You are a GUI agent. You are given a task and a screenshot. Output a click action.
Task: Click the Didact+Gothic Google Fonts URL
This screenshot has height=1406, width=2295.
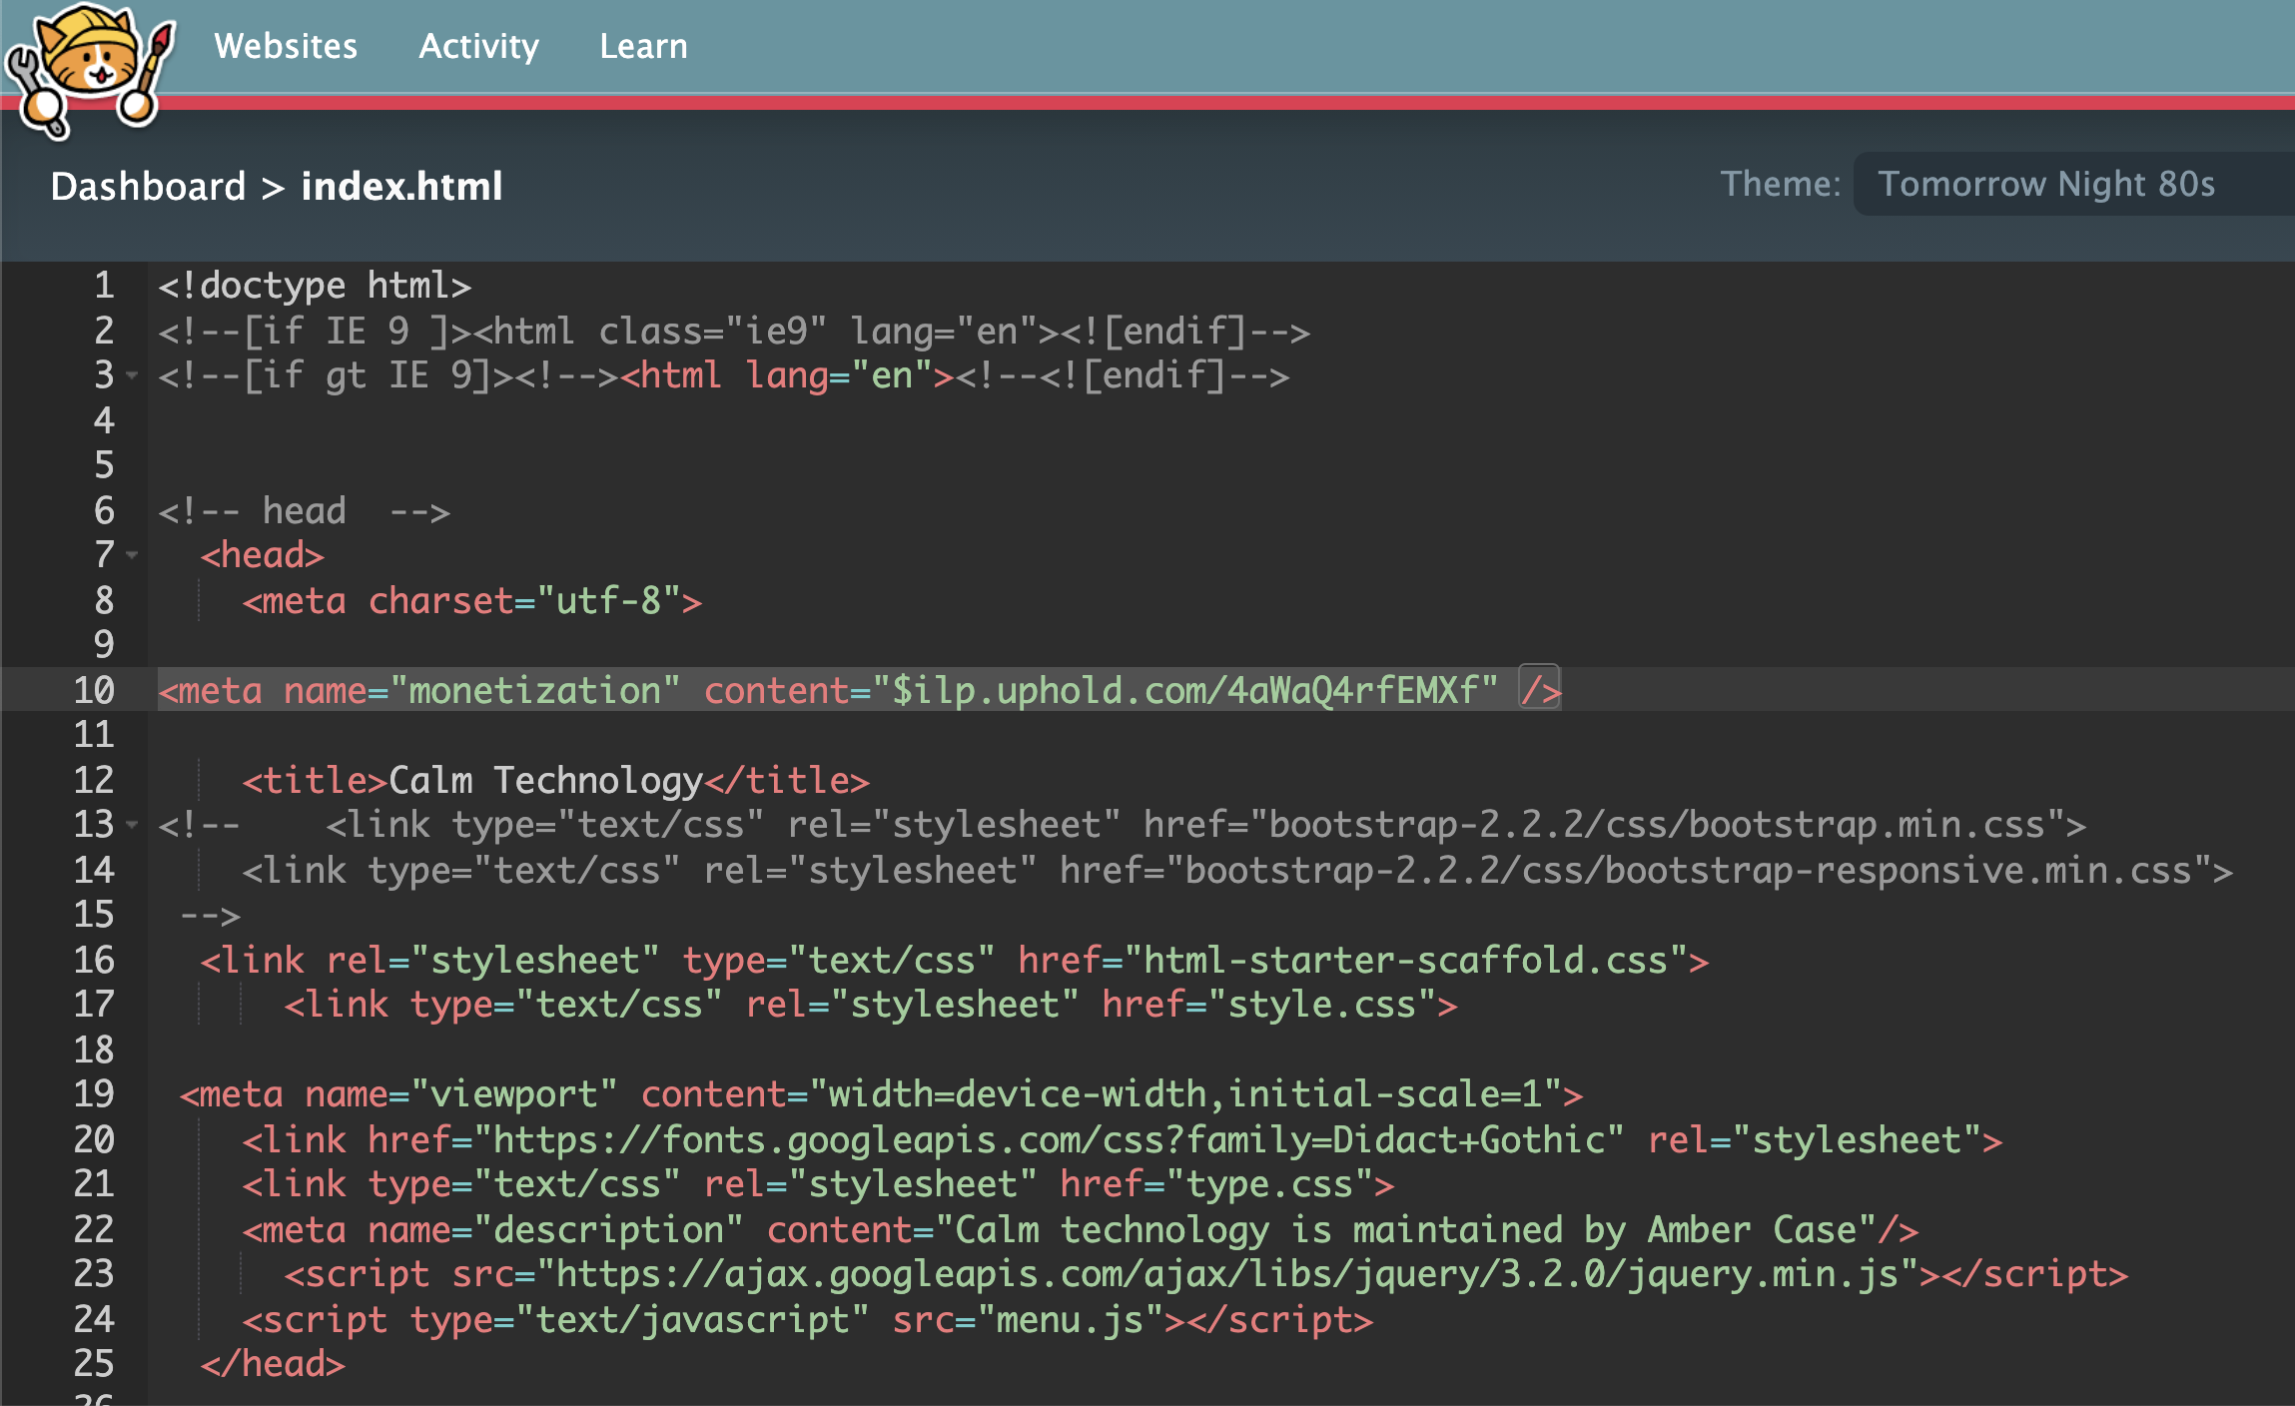1049,1139
